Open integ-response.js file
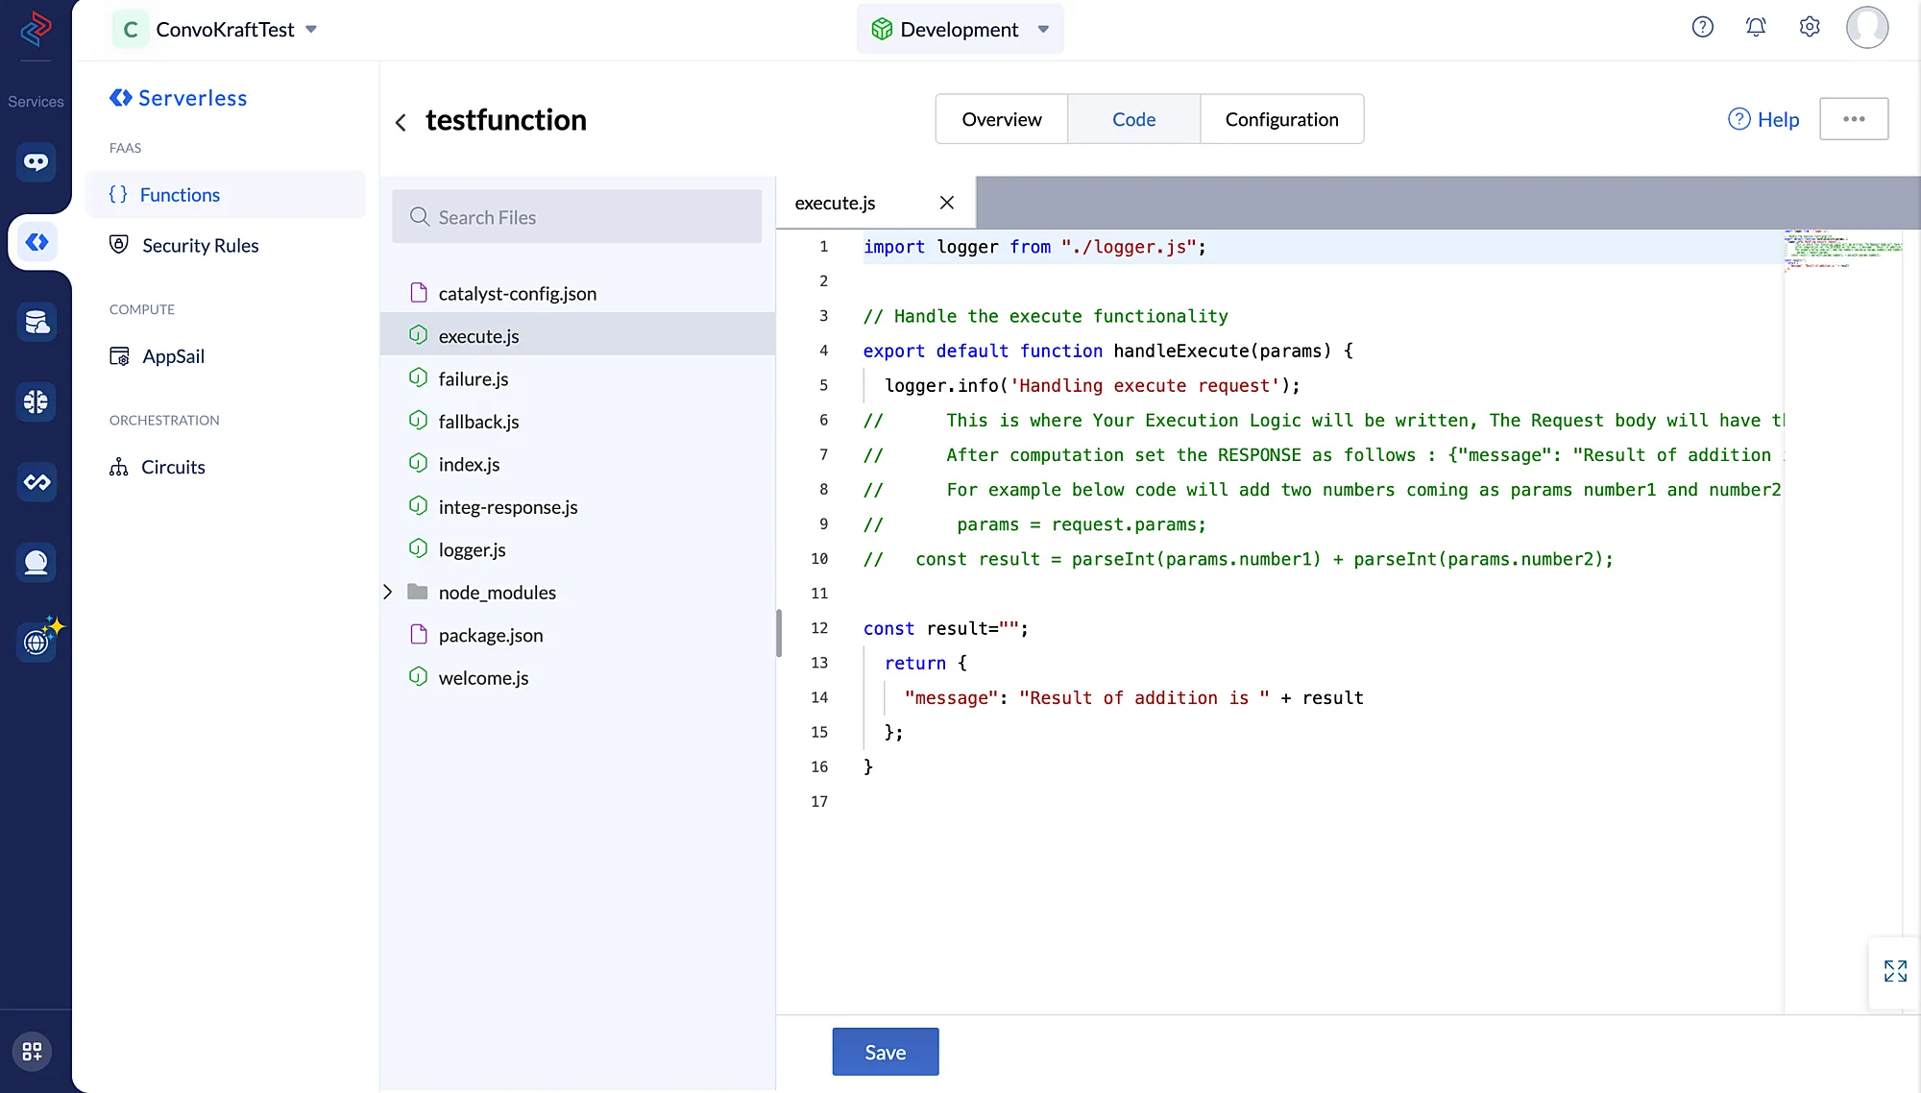1921x1093 pixels. (577, 506)
